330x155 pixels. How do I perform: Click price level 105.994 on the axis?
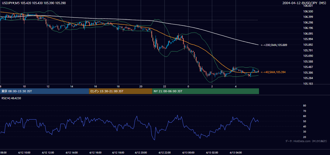tap(308, 39)
